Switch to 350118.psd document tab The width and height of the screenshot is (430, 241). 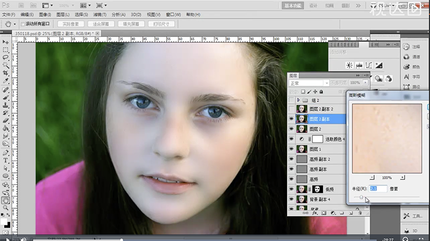coord(54,33)
